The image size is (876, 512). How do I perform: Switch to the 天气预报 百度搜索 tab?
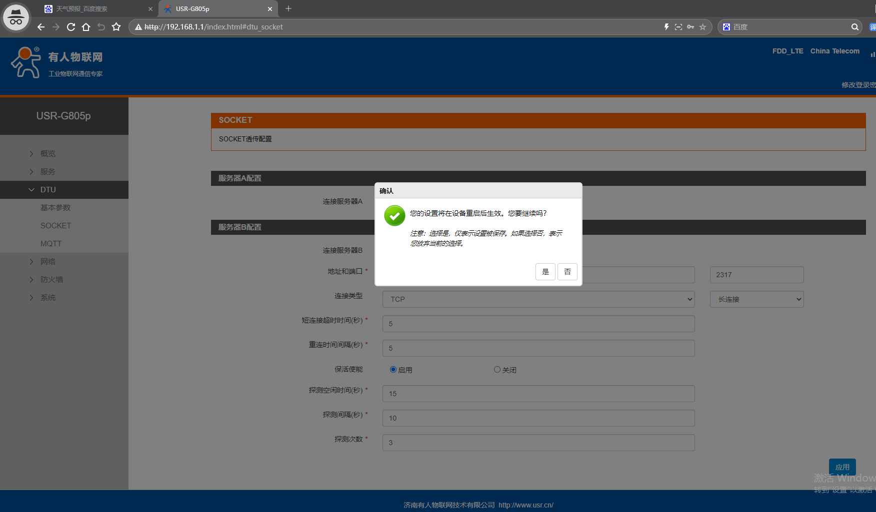tap(95, 8)
